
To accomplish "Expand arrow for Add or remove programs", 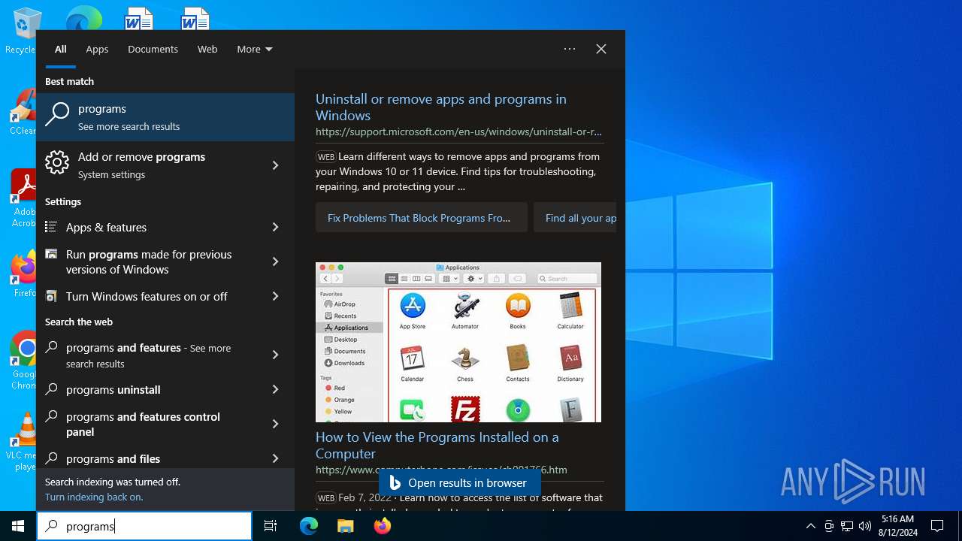I will 275,165.
